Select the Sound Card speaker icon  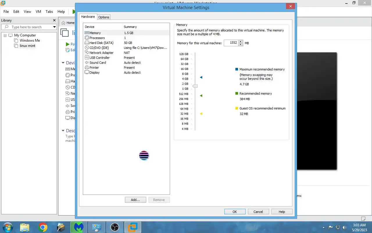coord(87,63)
